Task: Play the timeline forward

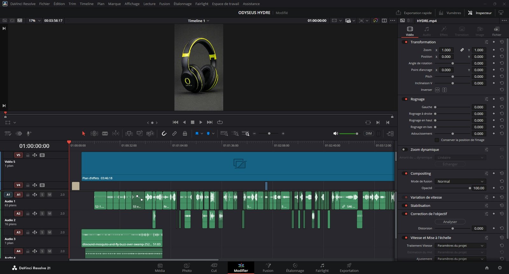Action: pyautogui.click(x=201, y=122)
